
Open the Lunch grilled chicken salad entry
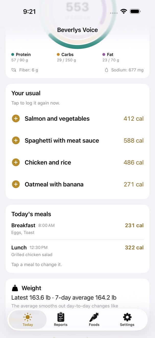pos(78,251)
